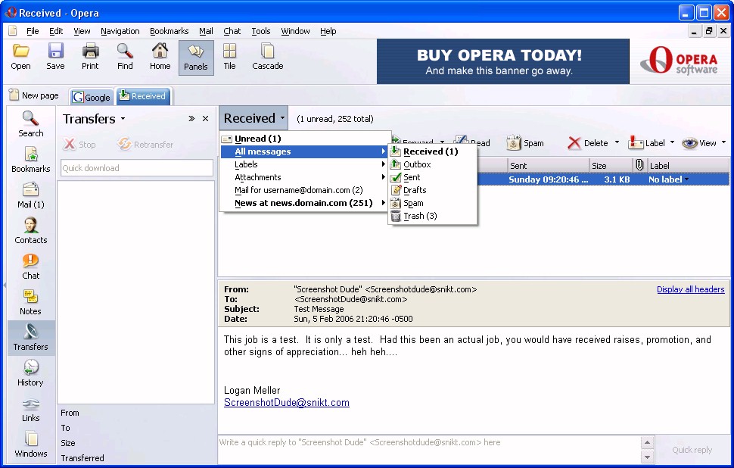This screenshot has width=734, height=468.
Task: Open the Notes panel
Action: (x=31, y=302)
